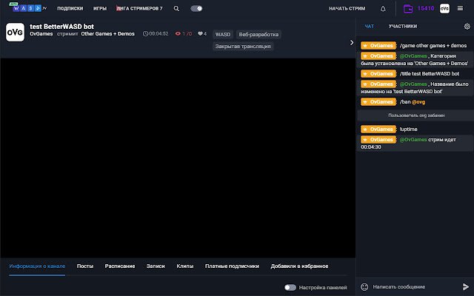
Task: Open the hamburger menu icon
Action: click(x=460, y=8)
